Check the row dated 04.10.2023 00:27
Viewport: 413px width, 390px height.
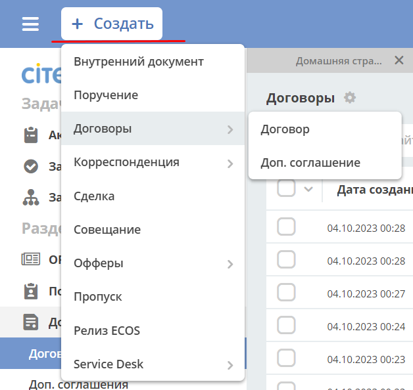(x=286, y=292)
